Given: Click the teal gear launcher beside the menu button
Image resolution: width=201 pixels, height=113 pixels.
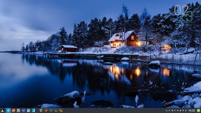Looking at the screenshot, I should tap(8, 110).
